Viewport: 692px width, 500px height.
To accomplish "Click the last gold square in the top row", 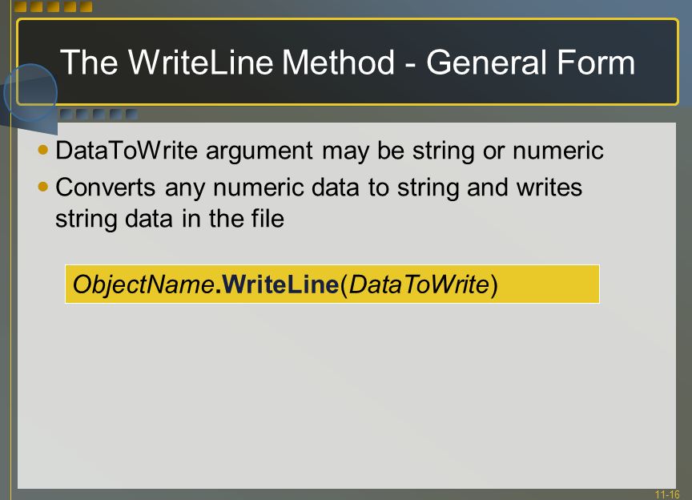I will click(86, 6).
